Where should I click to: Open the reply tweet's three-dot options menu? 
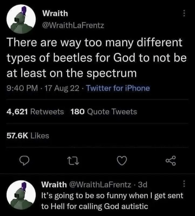184,184
